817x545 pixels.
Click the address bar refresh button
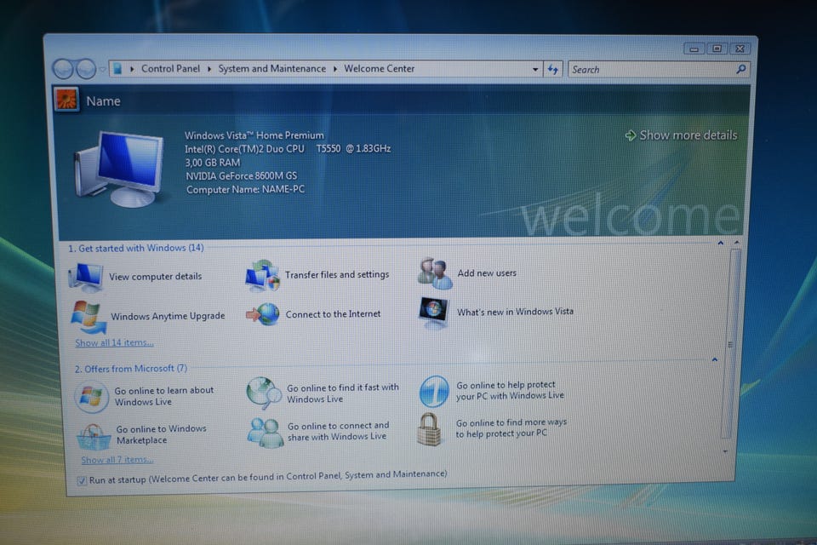tap(553, 69)
